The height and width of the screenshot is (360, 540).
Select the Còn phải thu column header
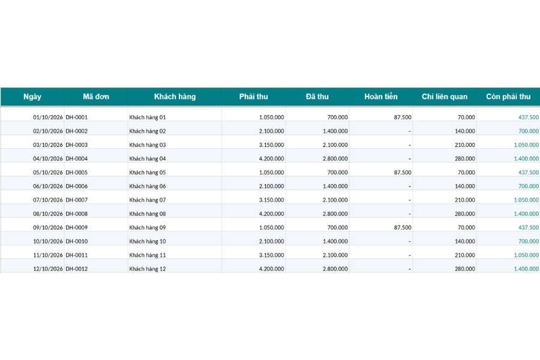(508, 97)
